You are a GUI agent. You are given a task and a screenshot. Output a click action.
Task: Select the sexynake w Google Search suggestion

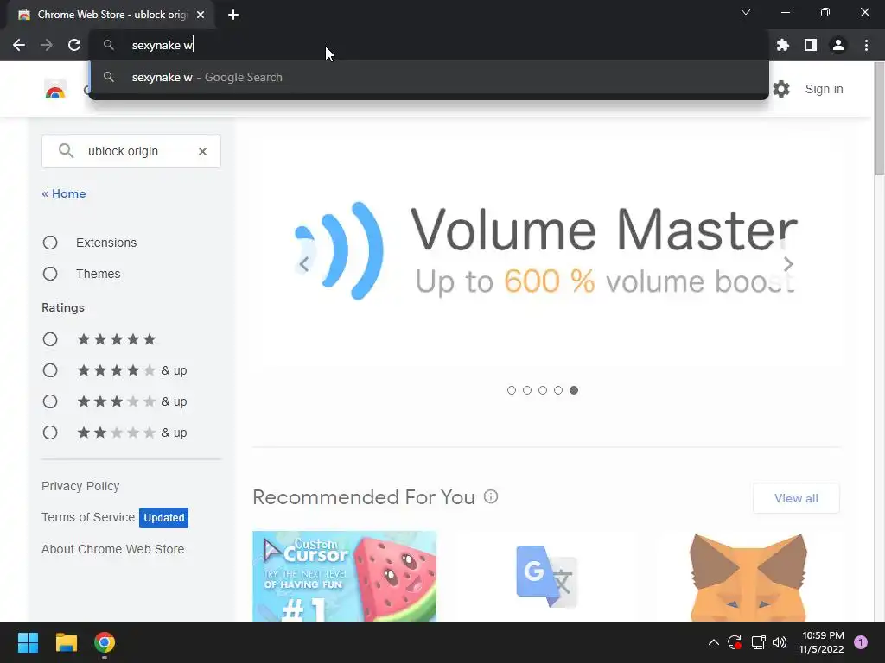point(429,77)
